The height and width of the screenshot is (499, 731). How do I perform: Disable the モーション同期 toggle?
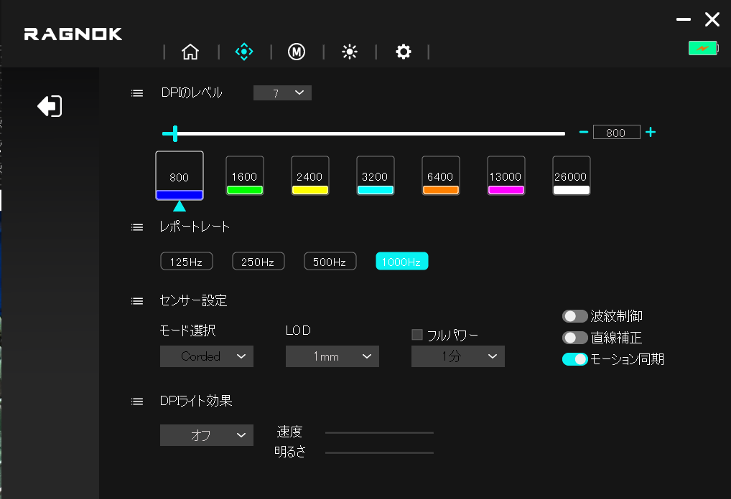[x=575, y=359]
